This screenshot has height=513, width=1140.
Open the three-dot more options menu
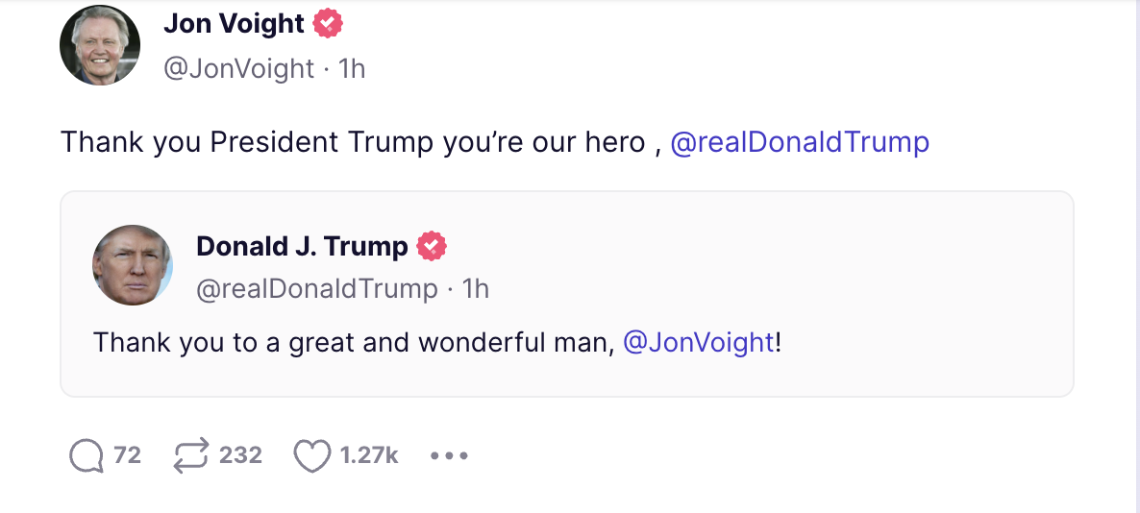[449, 455]
